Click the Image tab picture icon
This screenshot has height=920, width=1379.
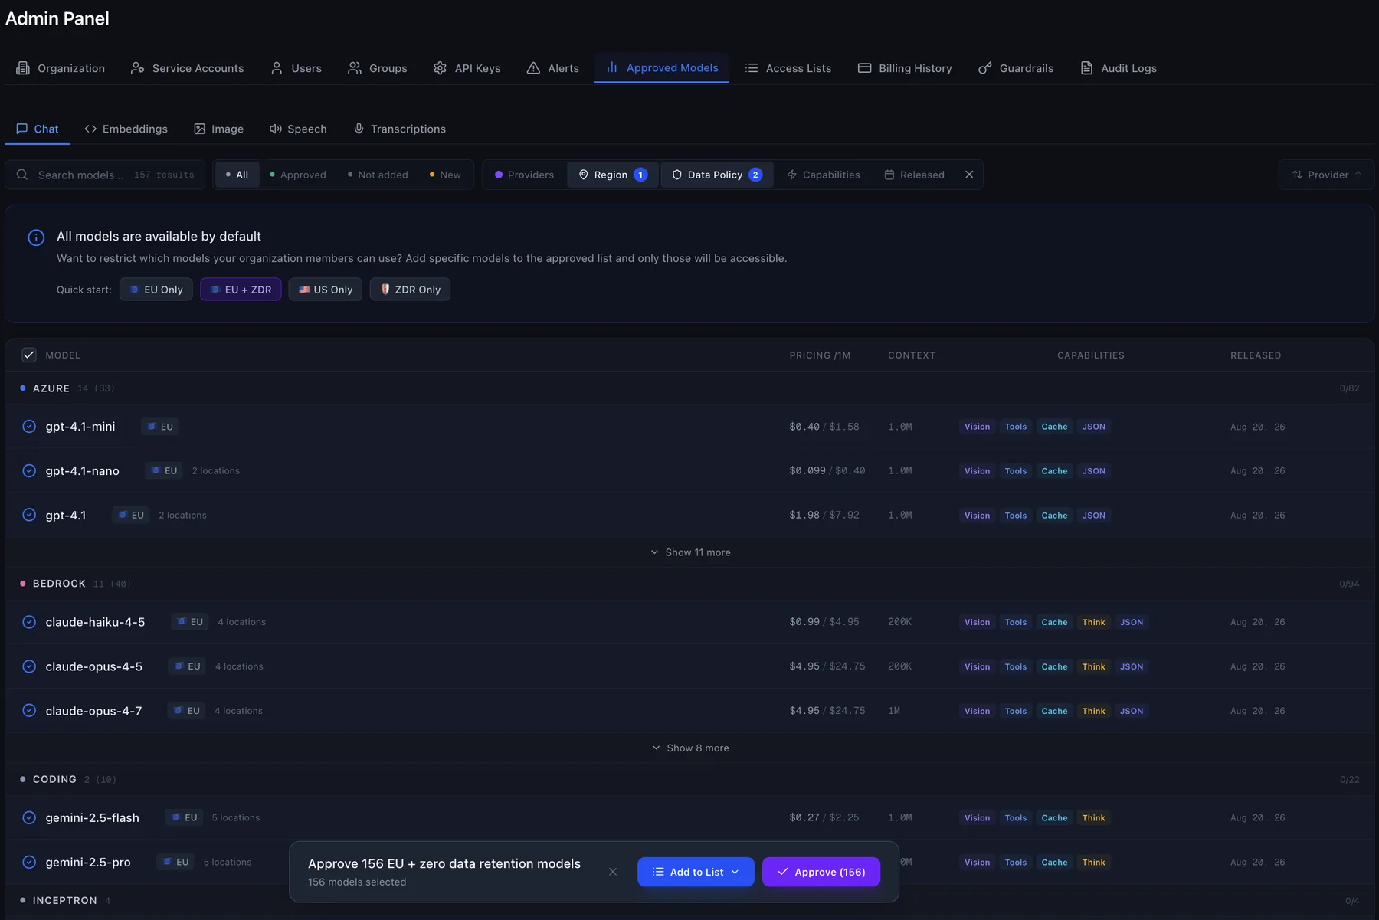coord(200,129)
